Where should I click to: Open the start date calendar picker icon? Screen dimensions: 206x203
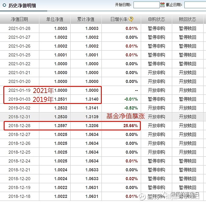(x=162, y=5)
